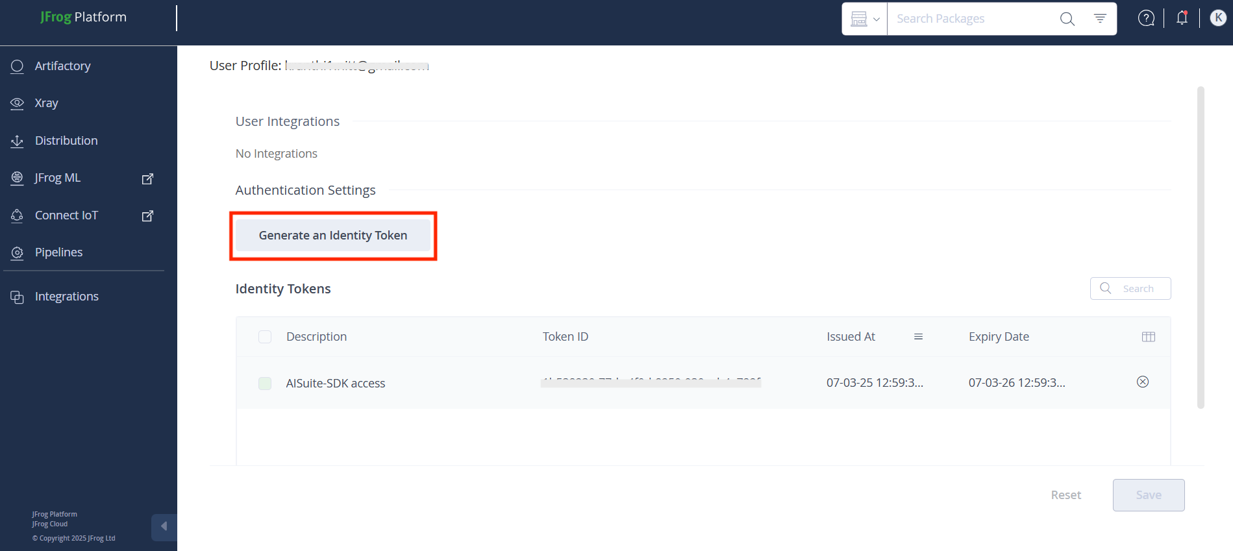Click the Xray eye icon
The image size is (1233, 551).
[x=18, y=103]
